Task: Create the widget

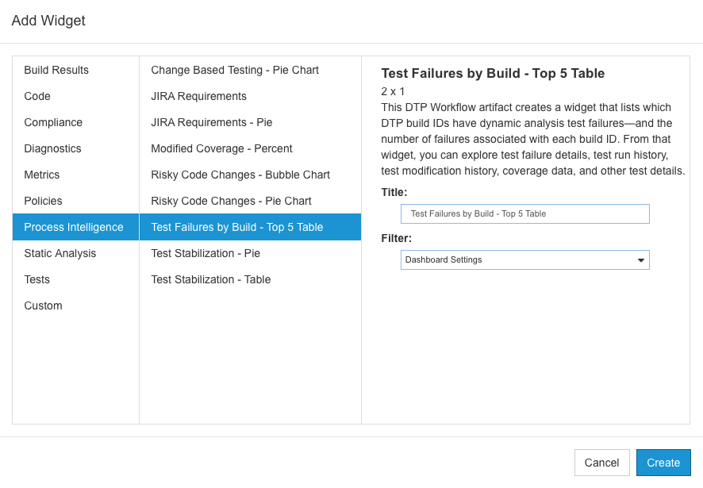Action: click(663, 463)
